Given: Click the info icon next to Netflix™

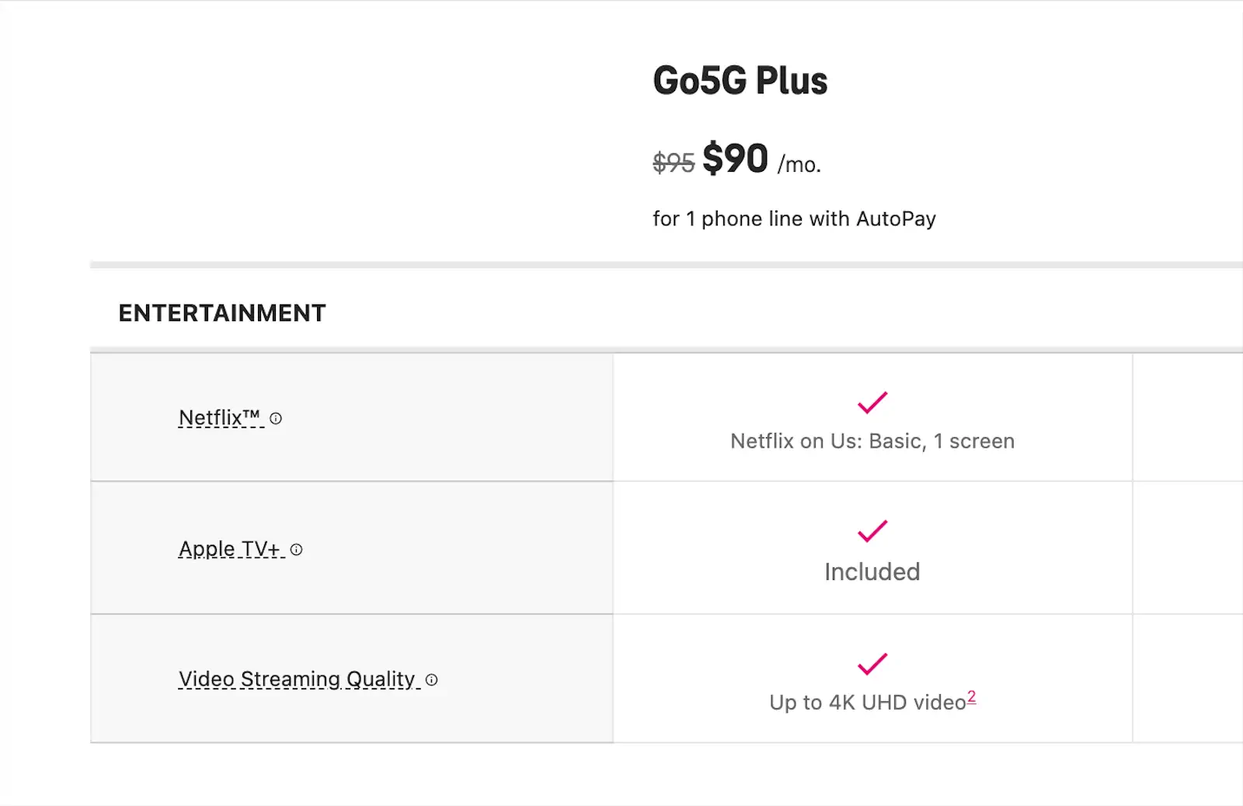Looking at the screenshot, I should click(276, 417).
